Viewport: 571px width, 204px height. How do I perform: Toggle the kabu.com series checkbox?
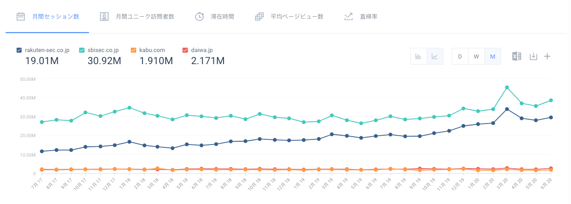coord(133,50)
